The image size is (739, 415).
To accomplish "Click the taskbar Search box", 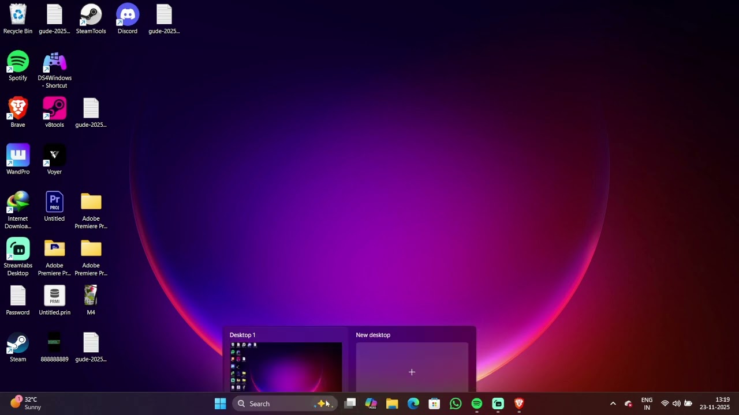I will click(283, 403).
